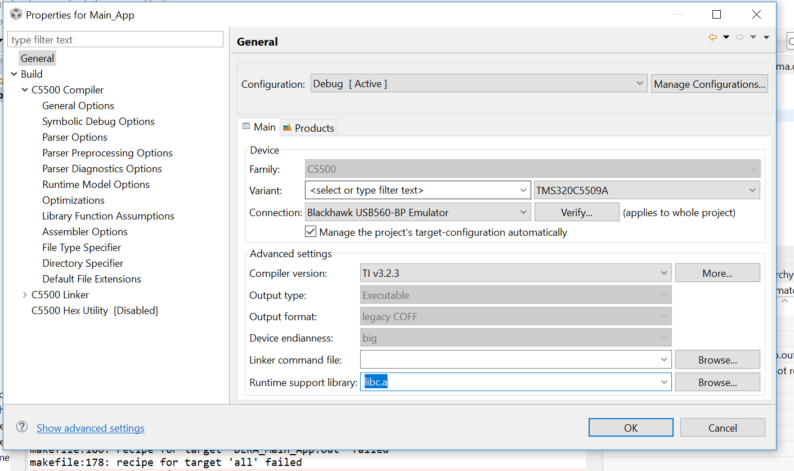Select Parser Options tree item
Screen dimensions: 794x471
(x=75, y=137)
